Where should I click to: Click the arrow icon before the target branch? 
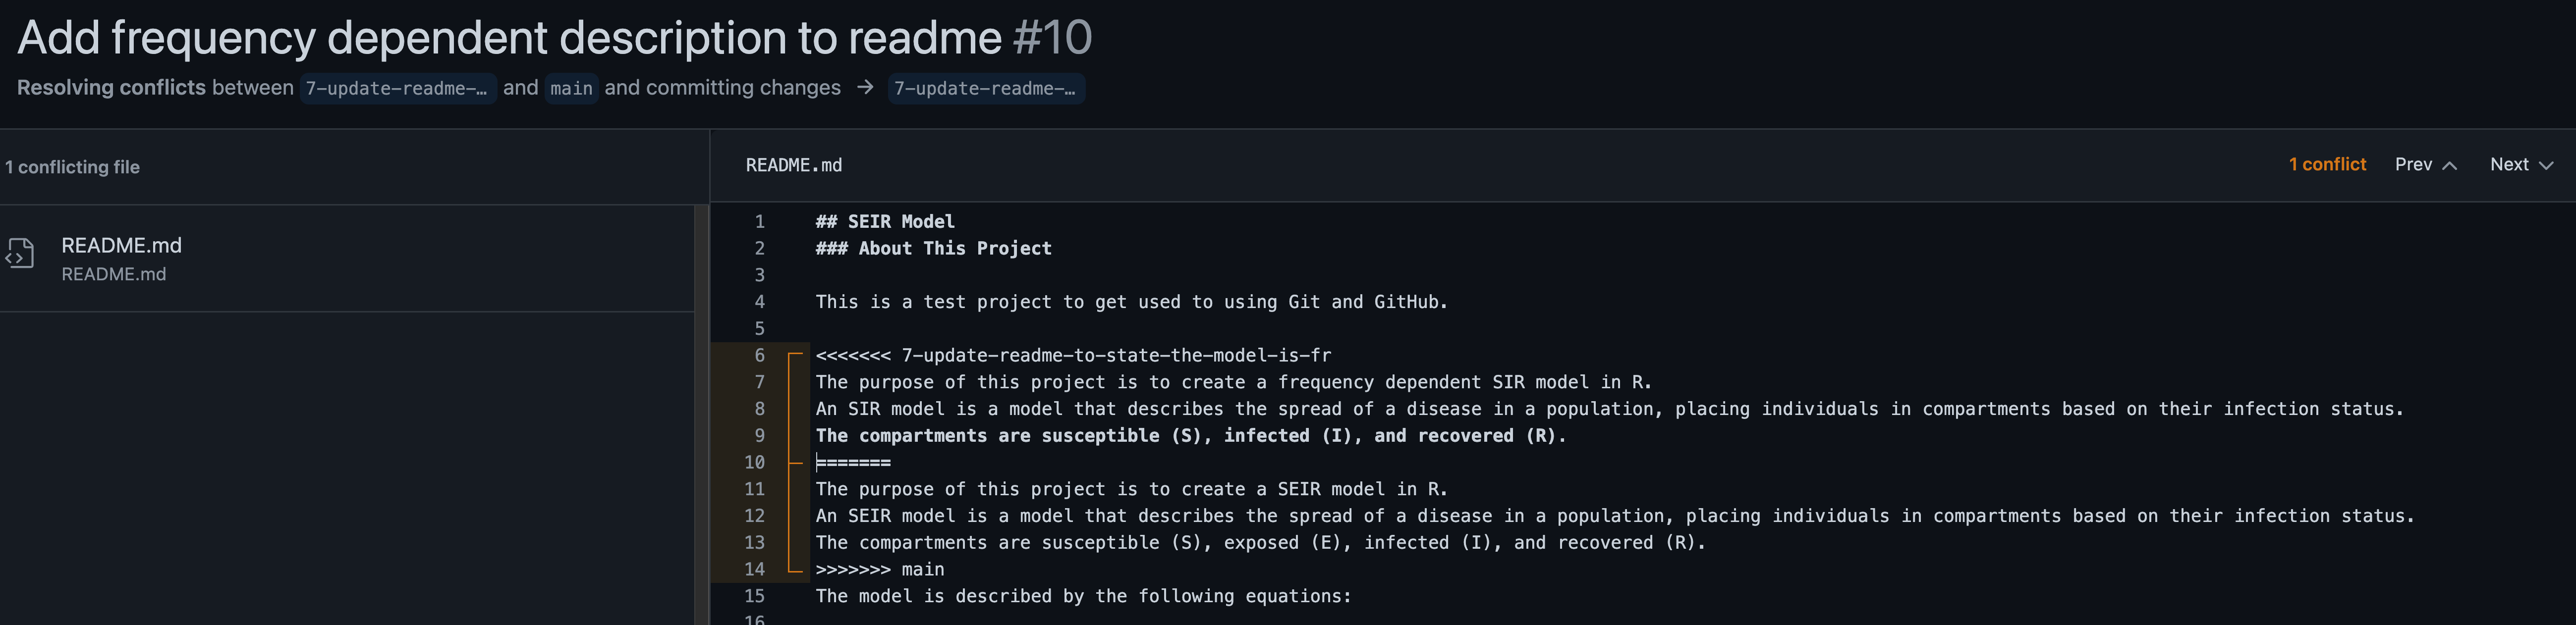coord(865,88)
